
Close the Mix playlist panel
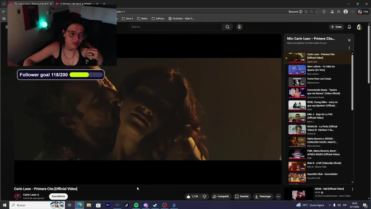(349, 40)
